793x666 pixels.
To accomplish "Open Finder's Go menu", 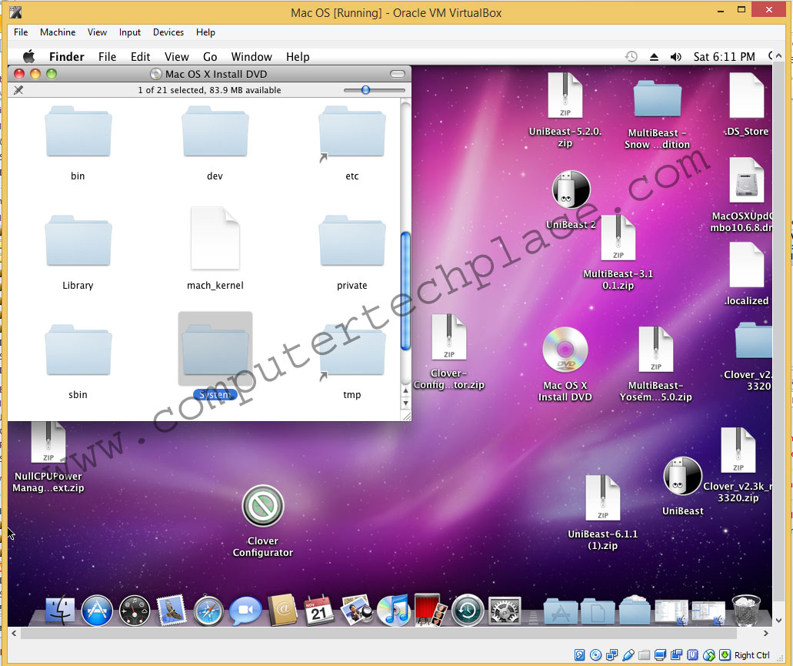I will [210, 57].
